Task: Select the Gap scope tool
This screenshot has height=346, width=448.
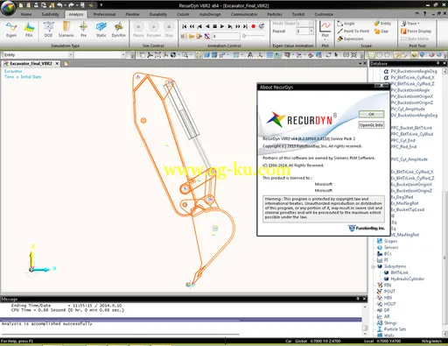Action: (x=381, y=31)
